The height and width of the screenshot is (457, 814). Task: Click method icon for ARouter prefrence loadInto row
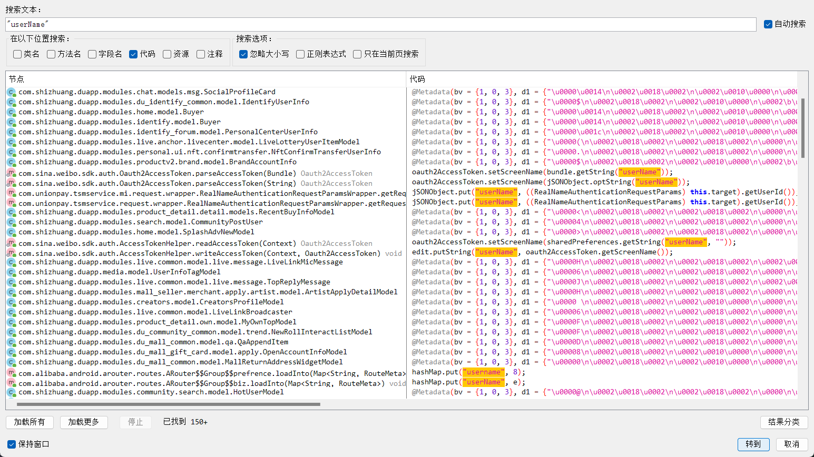click(x=11, y=373)
